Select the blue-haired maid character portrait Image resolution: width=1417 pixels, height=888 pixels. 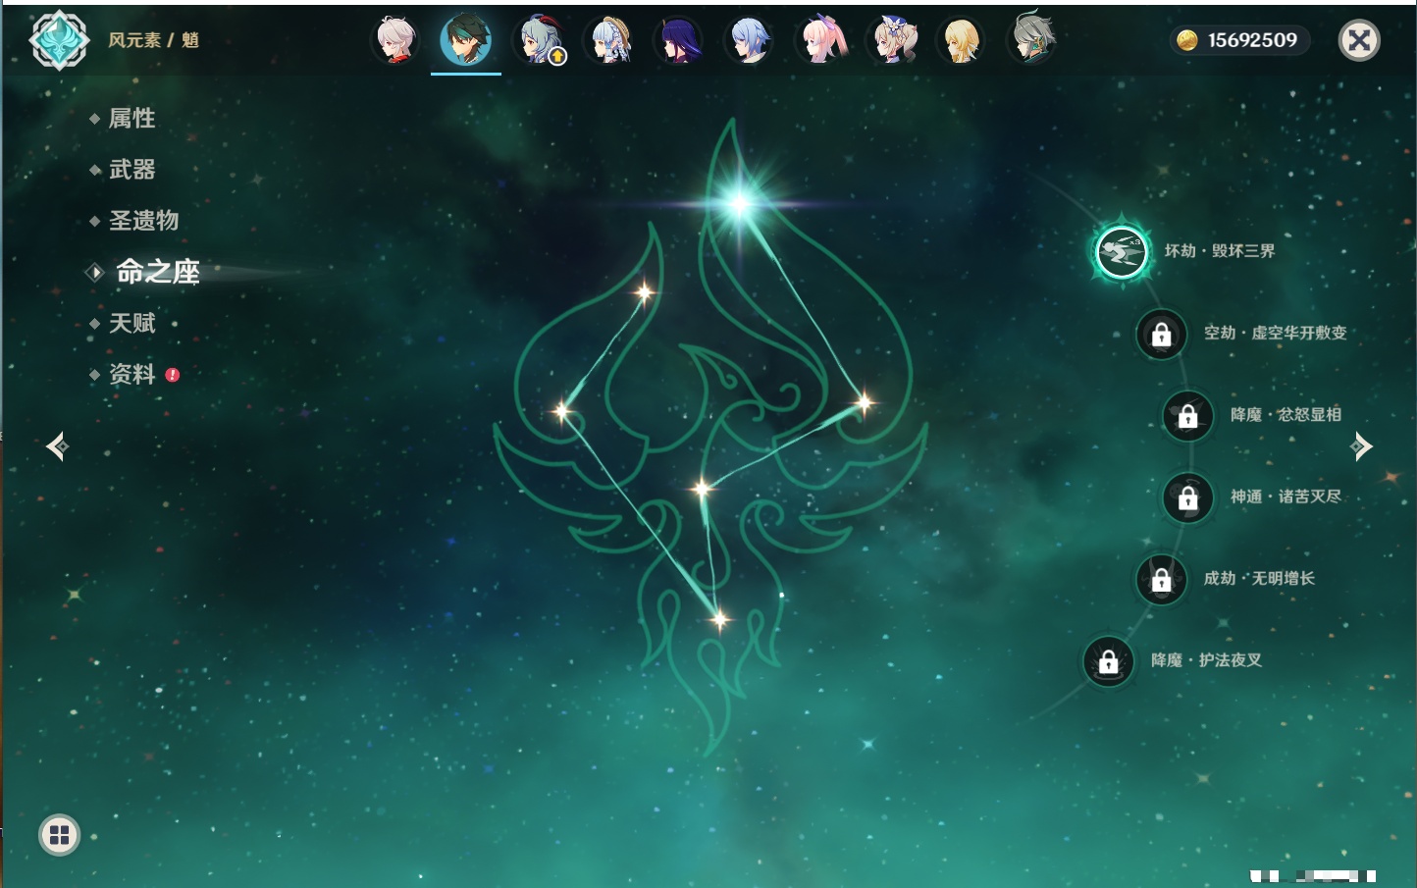pyautogui.click(x=610, y=40)
